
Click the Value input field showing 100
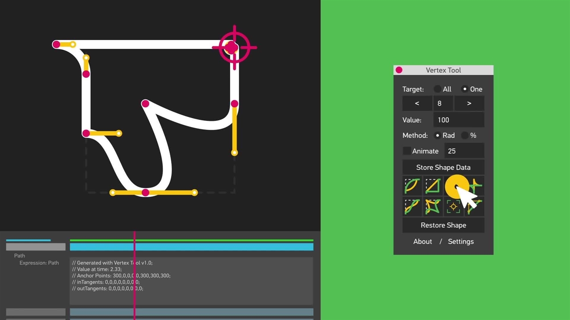point(458,120)
